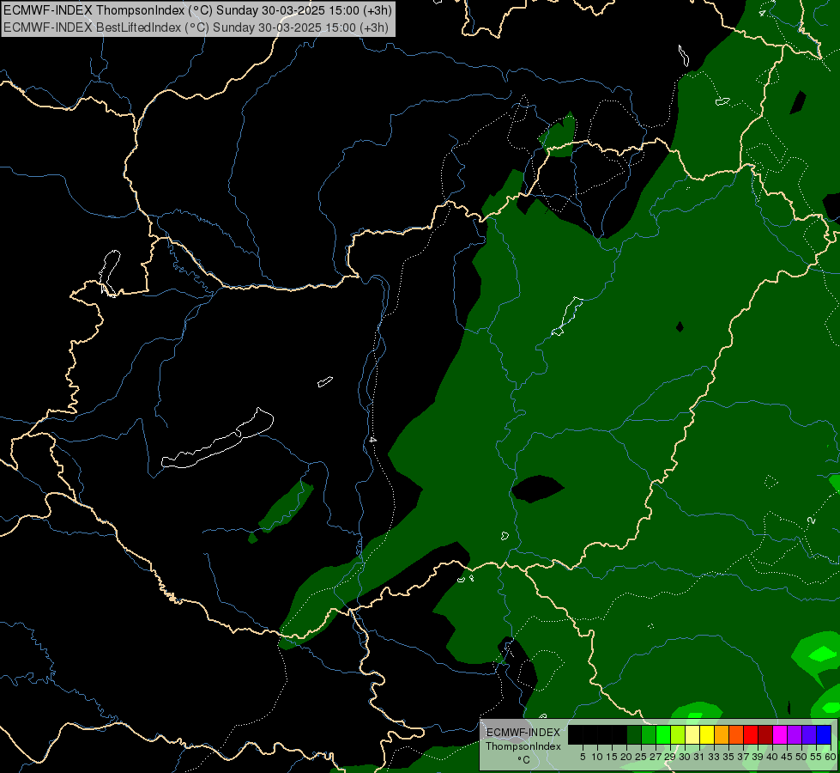Select the orange-red 35-37 legend swatch
This screenshot has width=840, height=773.
click(x=736, y=734)
